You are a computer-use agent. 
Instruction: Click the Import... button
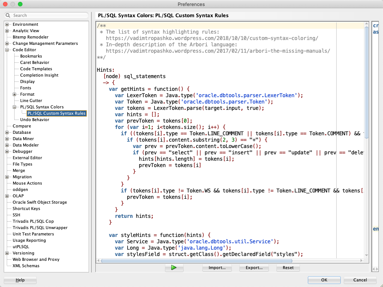(217, 268)
